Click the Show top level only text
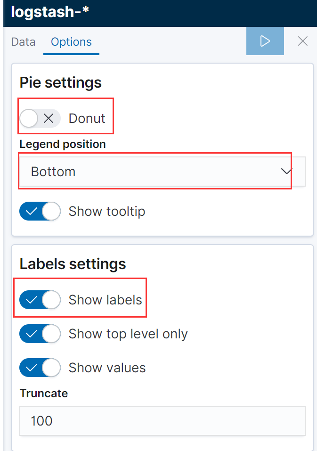This screenshot has height=451, width=317. coord(128,334)
